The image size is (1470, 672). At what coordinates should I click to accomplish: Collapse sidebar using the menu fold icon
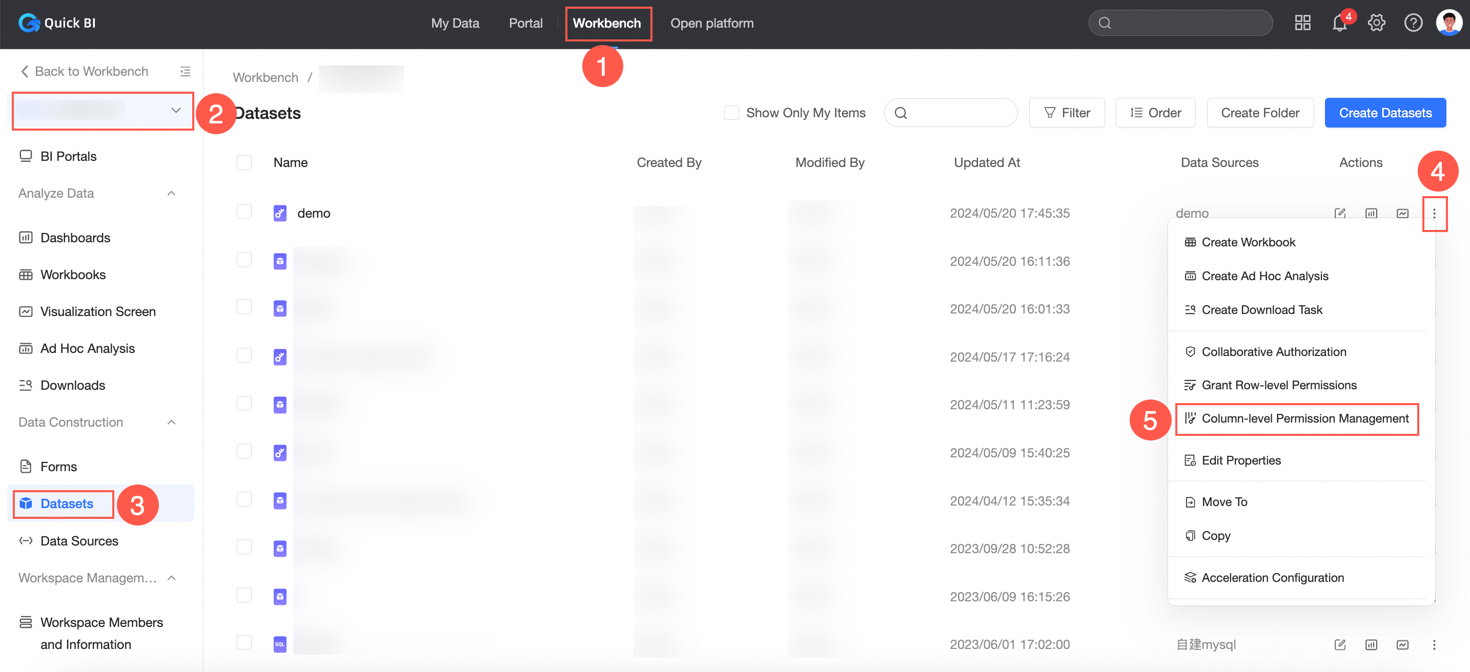coord(185,71)
